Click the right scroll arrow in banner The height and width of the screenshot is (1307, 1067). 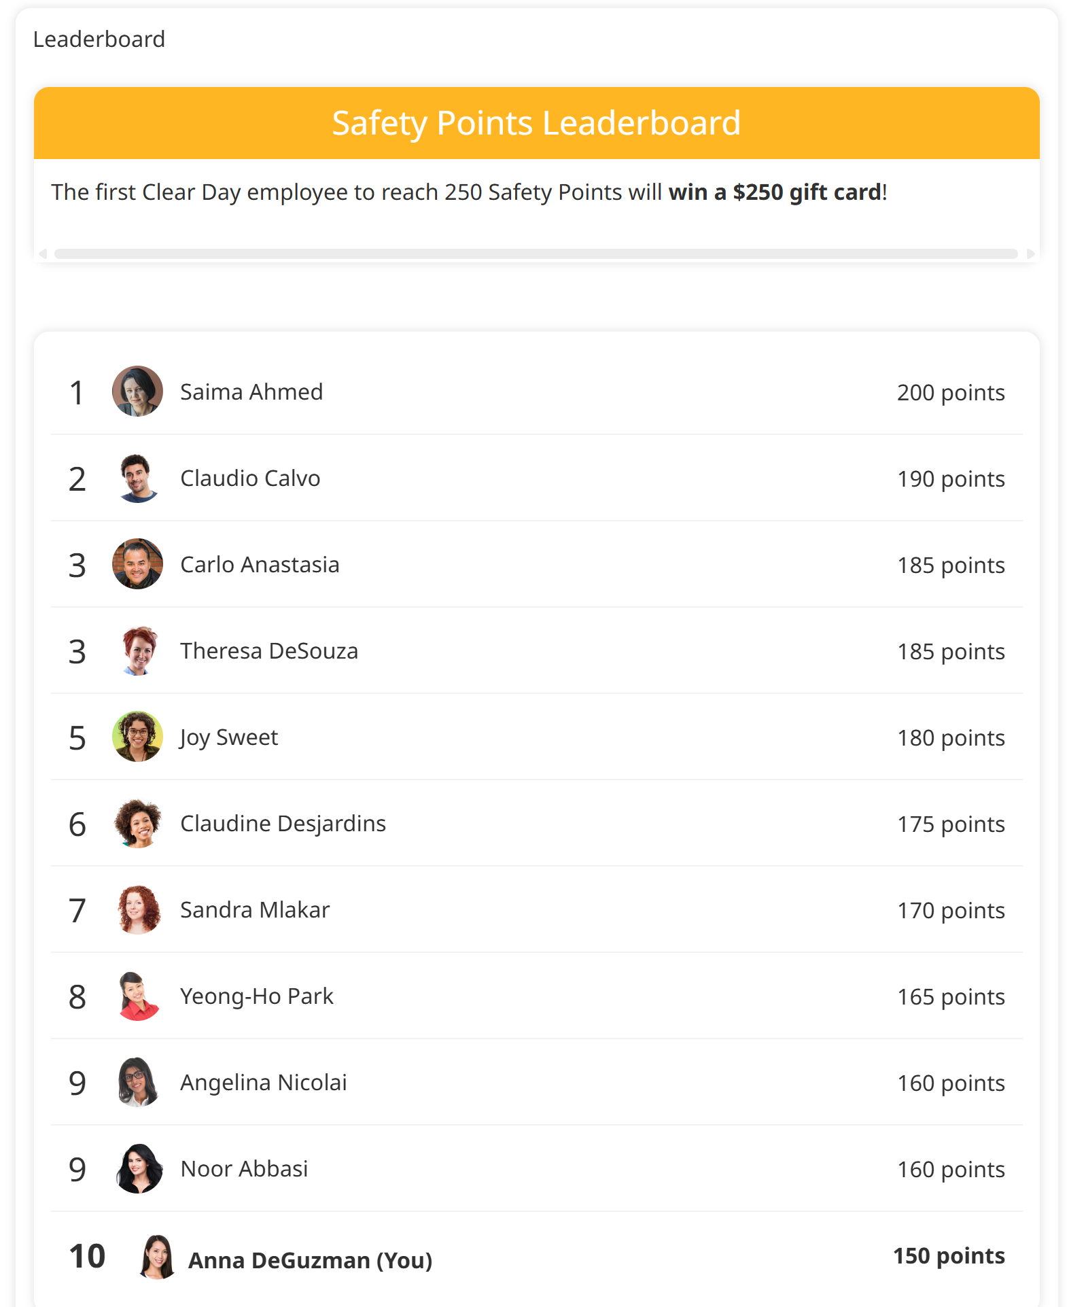[1030, 254]
